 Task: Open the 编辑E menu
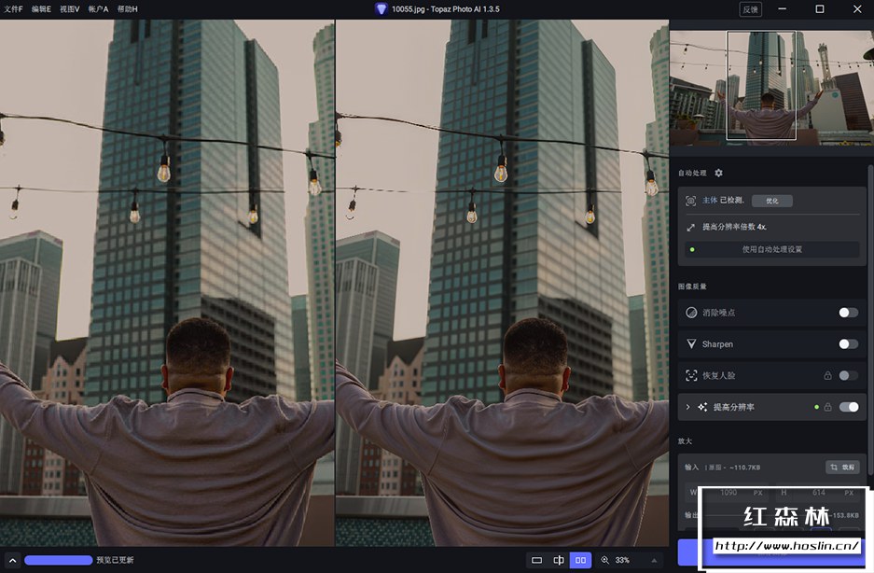[41, 9]
